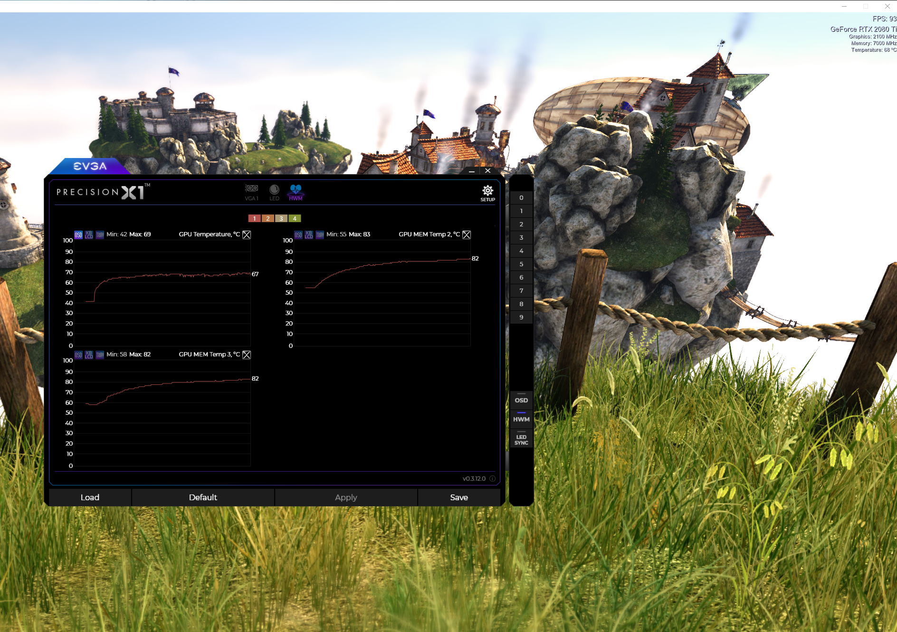Click the PRECISION X1 logo
Viewport: 897px width, 632px height.
[x=103, y=192]
